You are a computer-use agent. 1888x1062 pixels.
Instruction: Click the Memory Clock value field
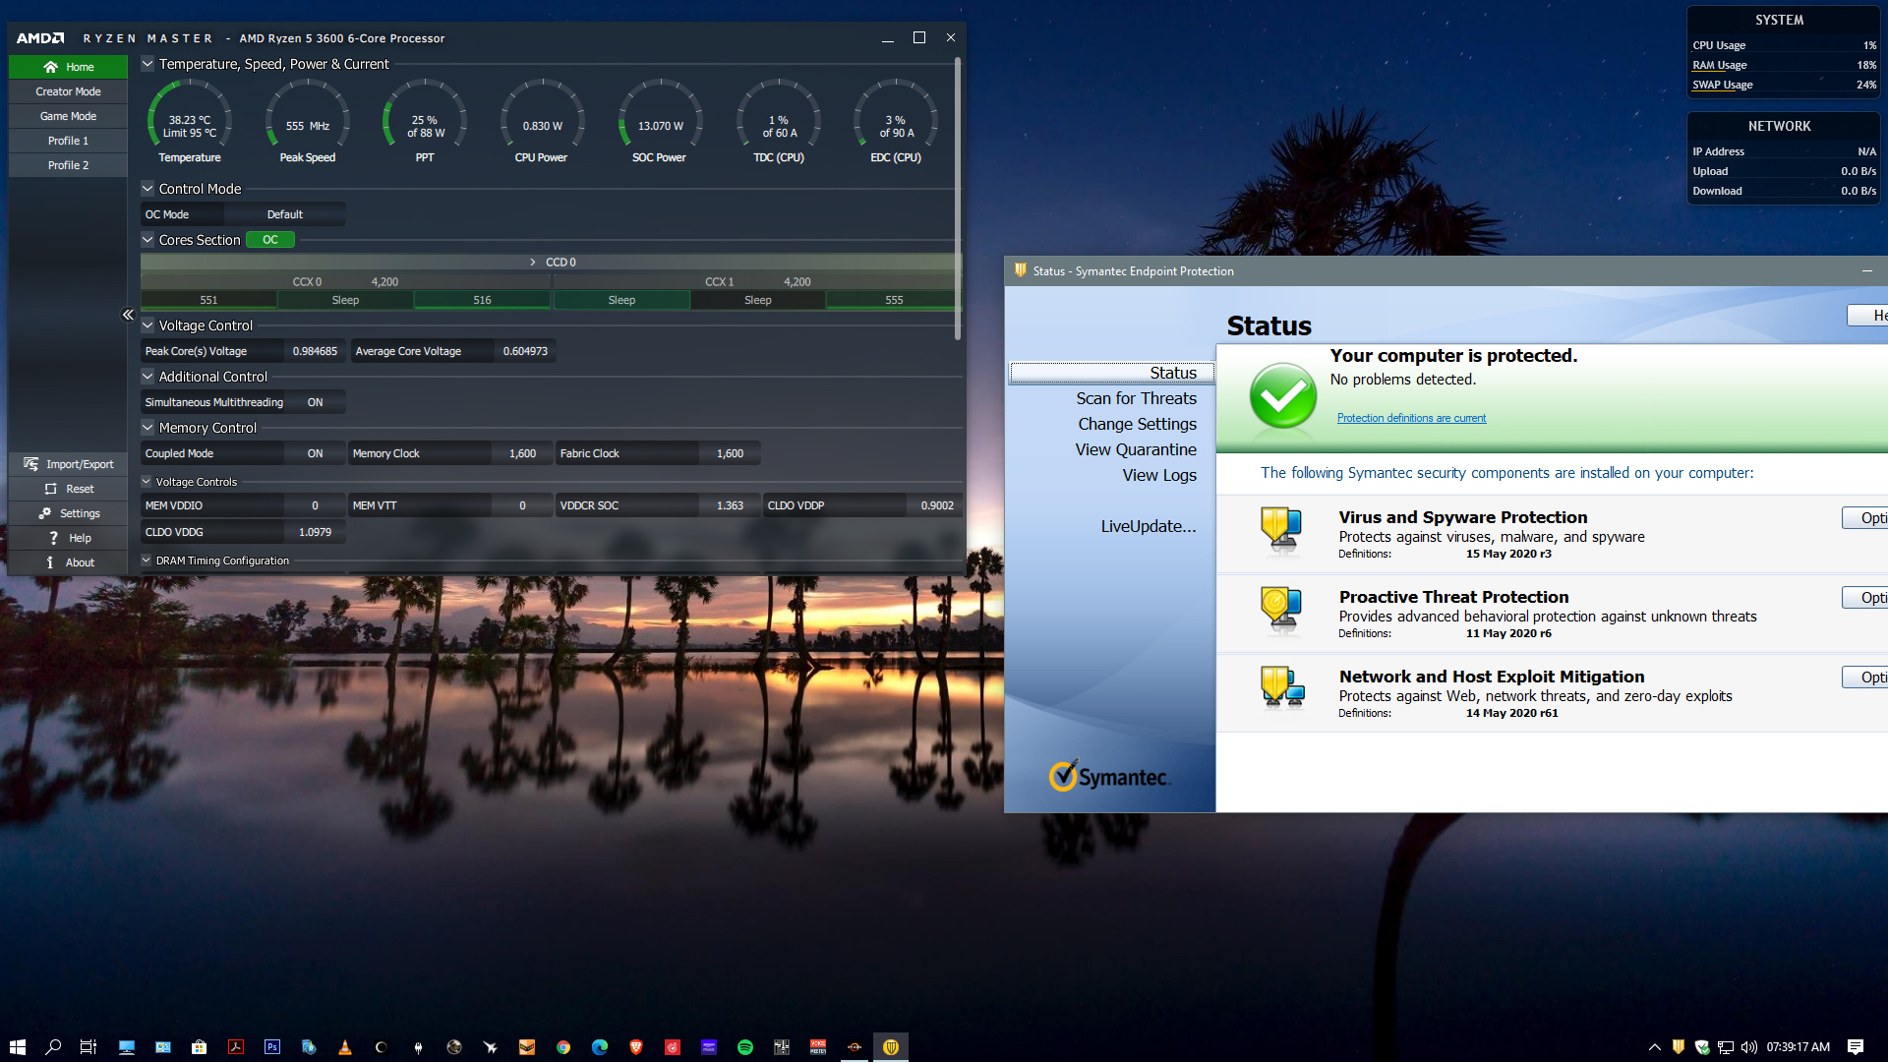pyautogui.click(x=522, y=453)
